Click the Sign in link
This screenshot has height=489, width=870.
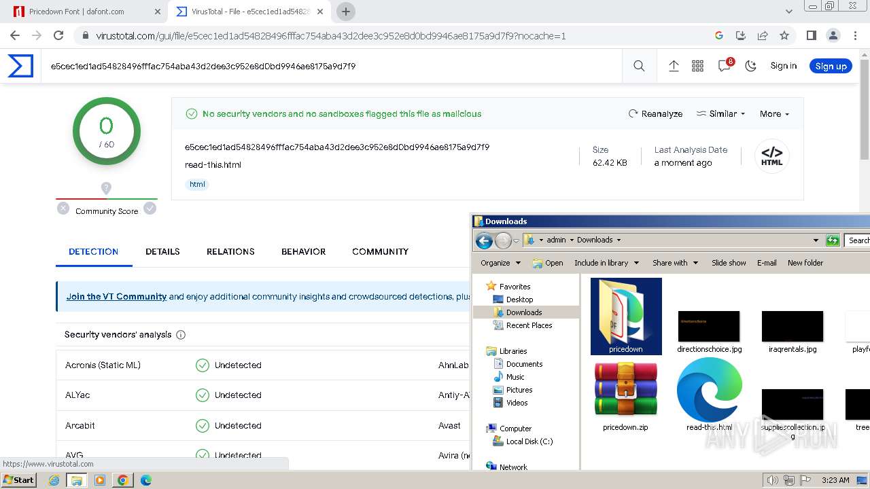click(x=783, y=66)
